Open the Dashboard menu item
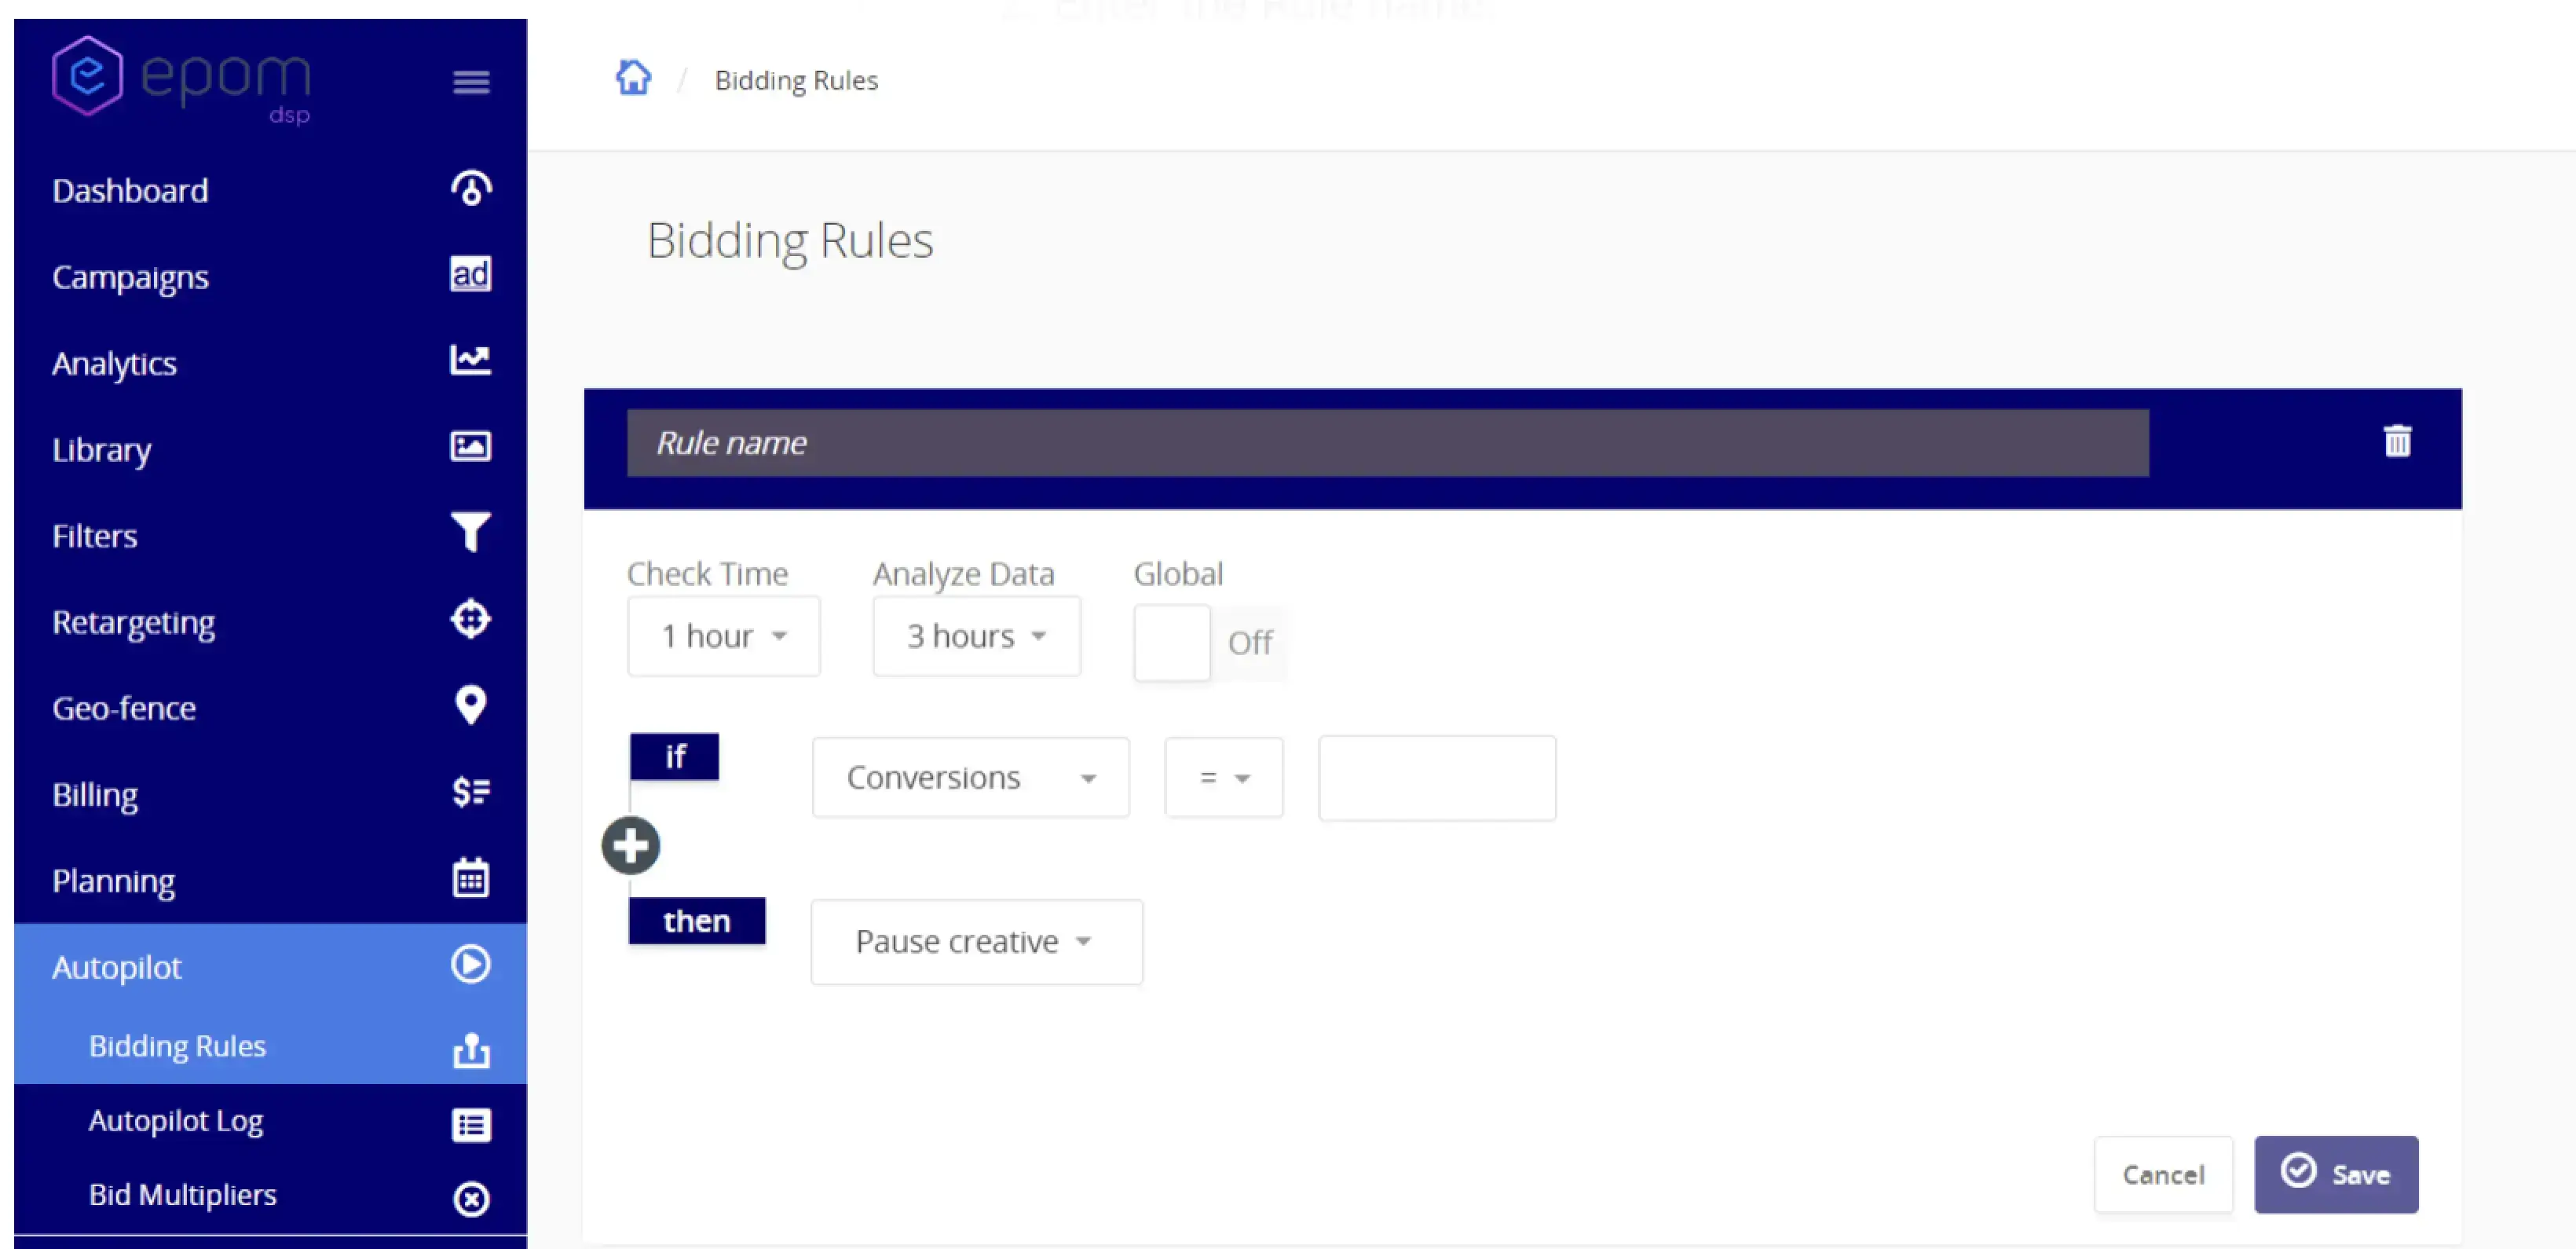Screen dimensions: 2576x1249 point(130,190)
